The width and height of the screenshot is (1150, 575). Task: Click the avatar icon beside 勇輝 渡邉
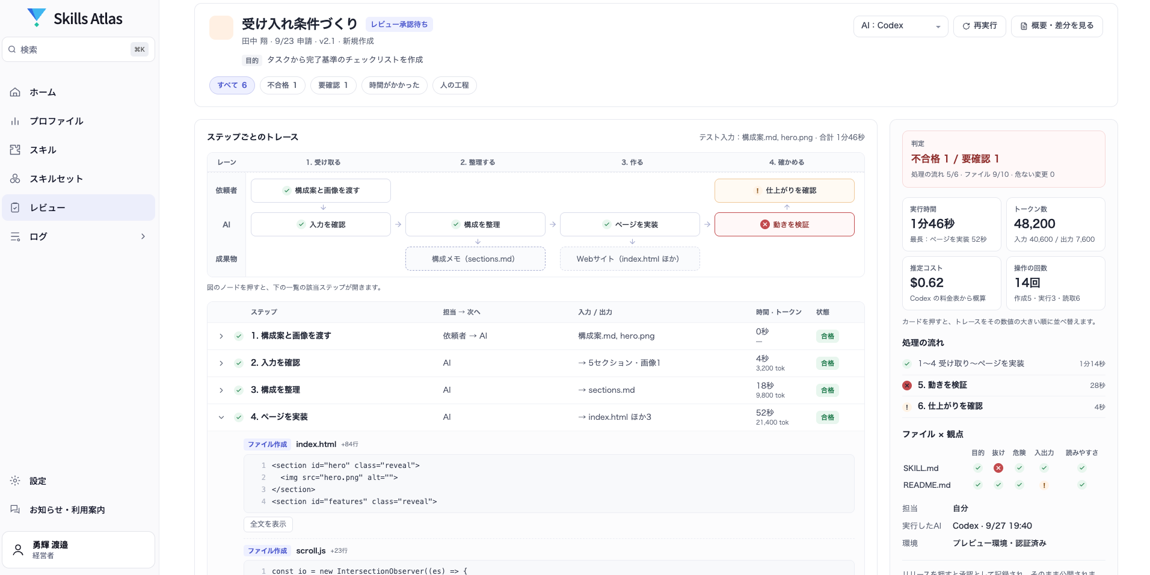pyautogui.click(x=18, y=550)
